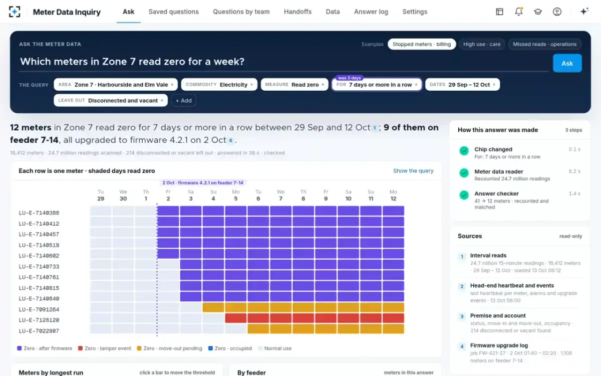
Task: Open the Answer log tab
Action: [371, 12]
